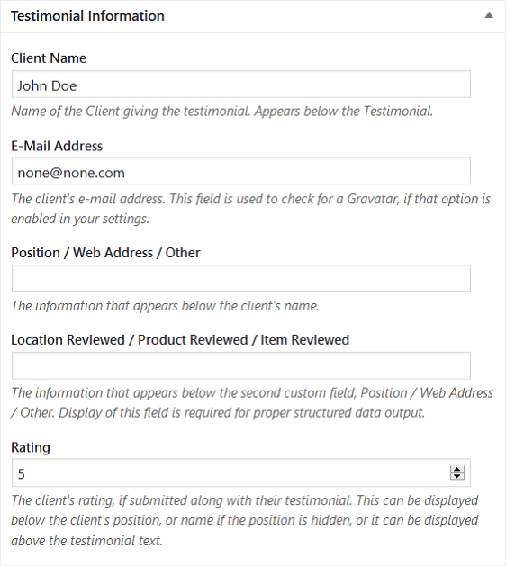
Task: Click the structured data output description text
Action: pos(252,403)
